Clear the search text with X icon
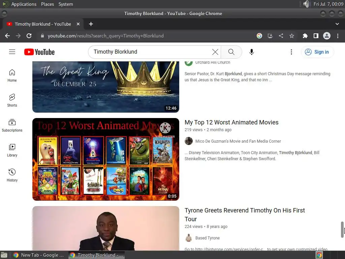The image size is (345, 259). (x=215, y=52)
